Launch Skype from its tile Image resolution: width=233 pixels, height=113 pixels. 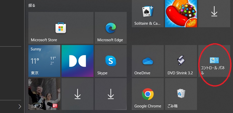111,61
